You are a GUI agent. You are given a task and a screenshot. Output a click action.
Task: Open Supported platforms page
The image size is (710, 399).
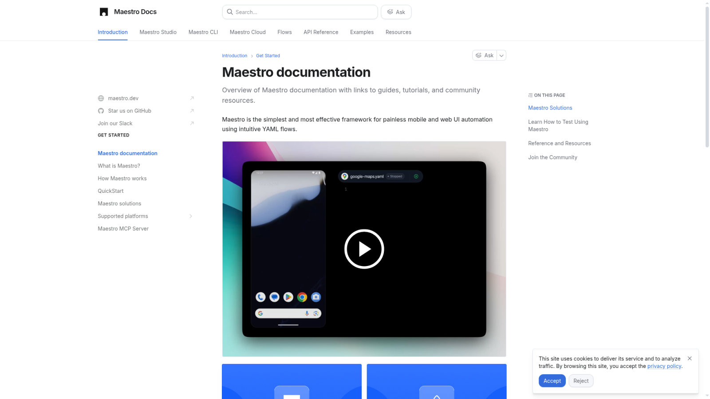[123, 216]
